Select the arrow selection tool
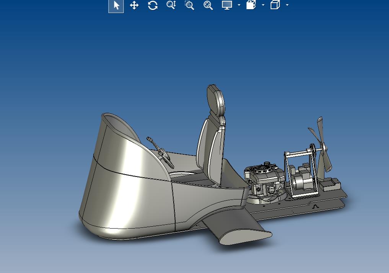Viewport: 389px width, 273px height. (116, 5)
